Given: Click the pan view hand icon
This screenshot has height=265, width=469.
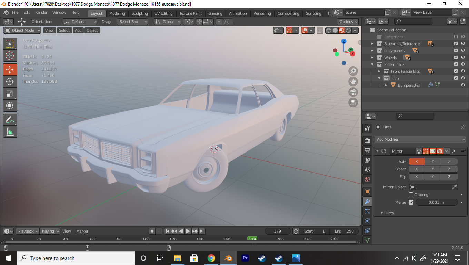Looking at the screenshot, I should (353, 81).
